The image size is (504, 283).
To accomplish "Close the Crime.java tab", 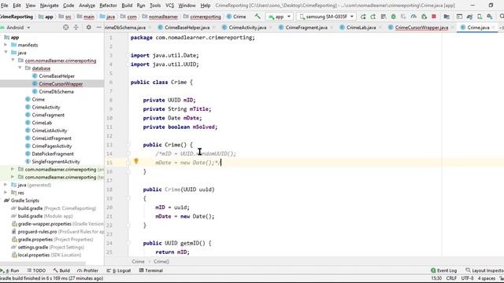I will tap(494, 28).
